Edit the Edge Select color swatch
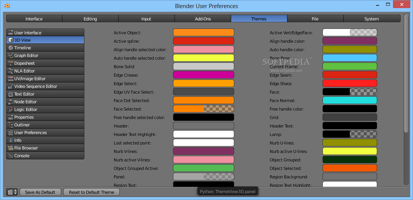Viewport: 413px width, 200px height. (x=203, y=83)
